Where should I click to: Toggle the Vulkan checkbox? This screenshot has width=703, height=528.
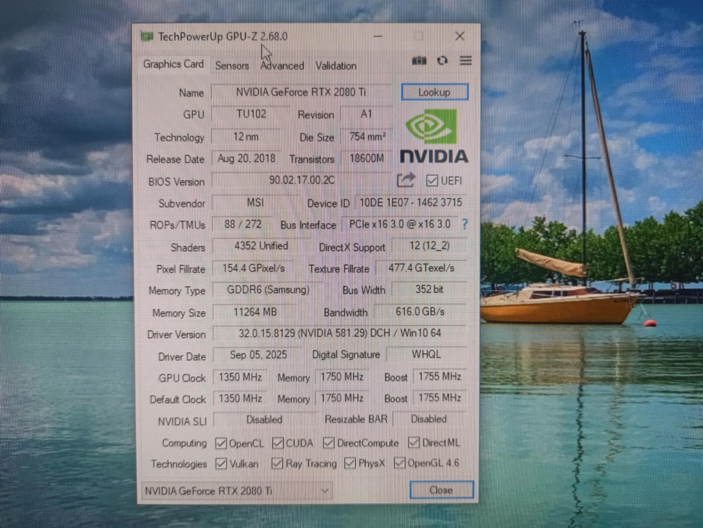(x=221, y=464)
